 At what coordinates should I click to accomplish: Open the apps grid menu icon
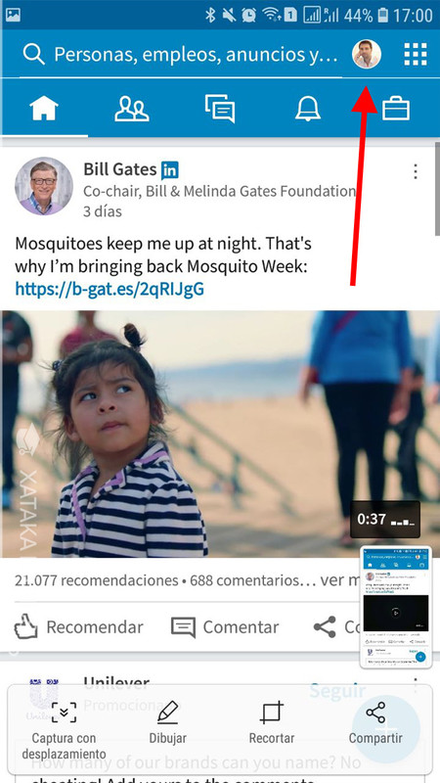tap(415, 54)
